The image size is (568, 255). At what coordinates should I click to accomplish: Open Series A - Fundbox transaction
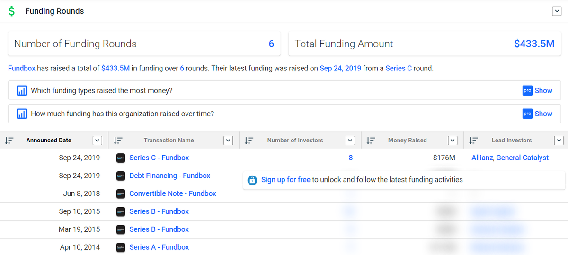tap(159, 247)
